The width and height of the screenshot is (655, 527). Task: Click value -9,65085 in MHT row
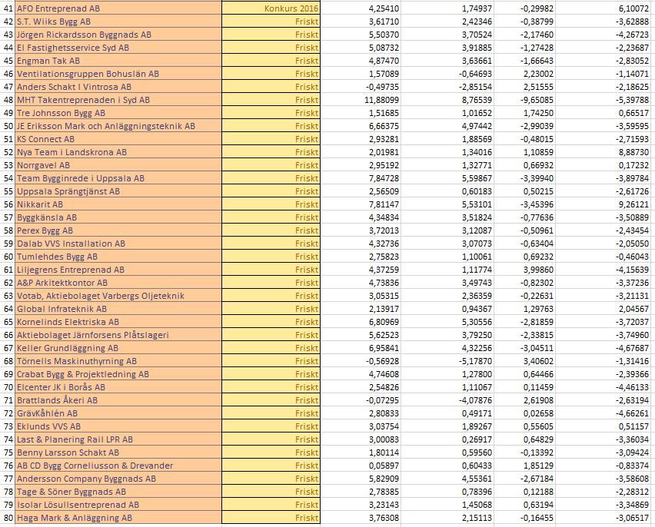click(524, 100)
